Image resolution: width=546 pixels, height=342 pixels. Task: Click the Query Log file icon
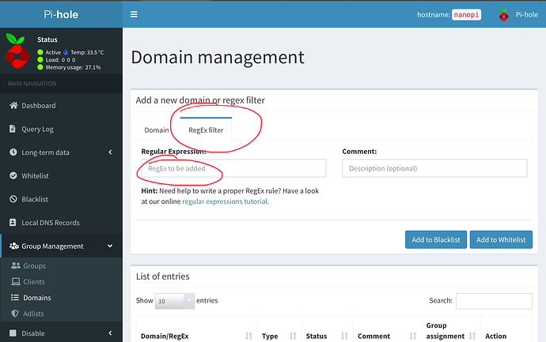coord(12,129)
